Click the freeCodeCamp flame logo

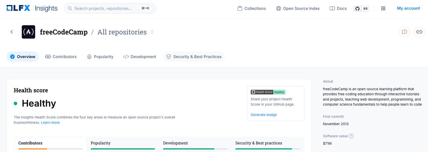point(29,32)
